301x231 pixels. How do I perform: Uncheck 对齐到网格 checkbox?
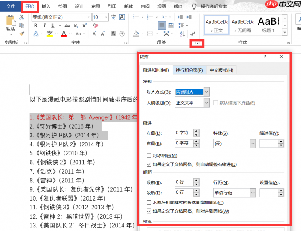(149, 211)
